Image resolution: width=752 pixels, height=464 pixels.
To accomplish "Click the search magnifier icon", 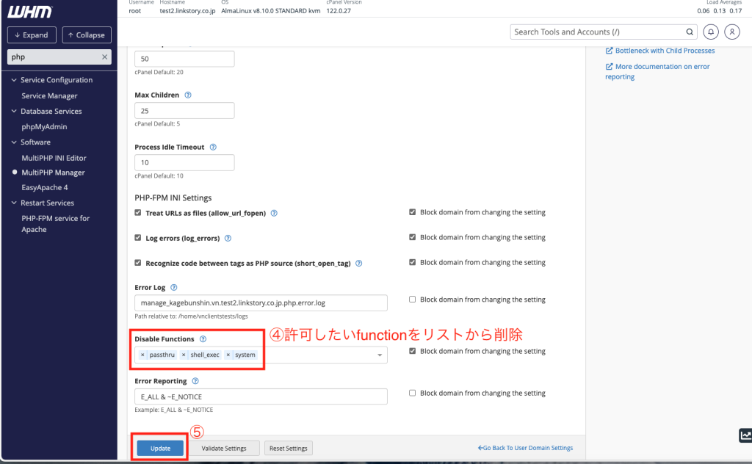I will (690, 32).
